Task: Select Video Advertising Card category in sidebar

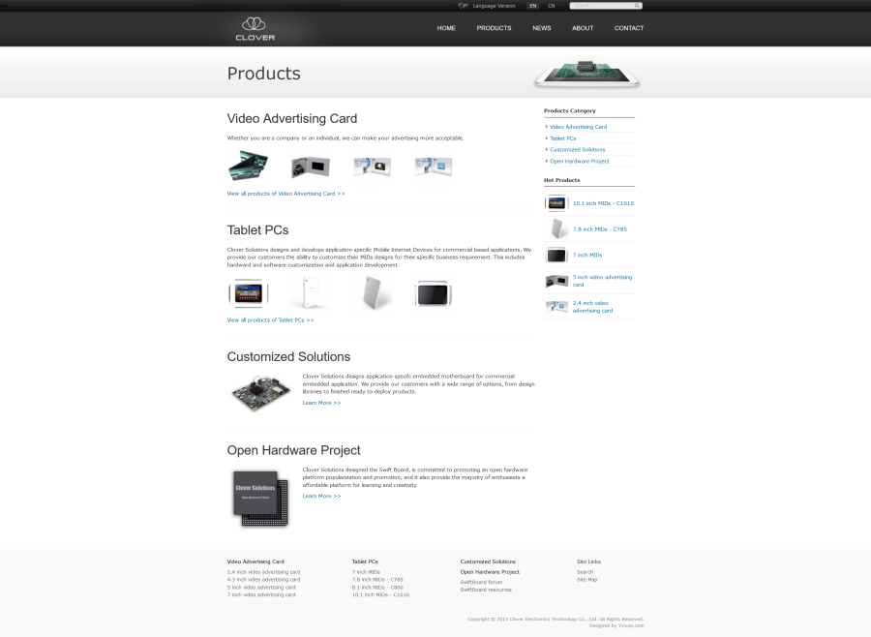Action: click(578, 127)
